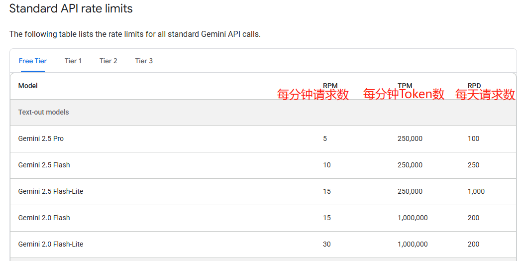The width and height of the screenshot is (519, 261).
Task: Open the Tier 1 tab
Action: point(73,61)
